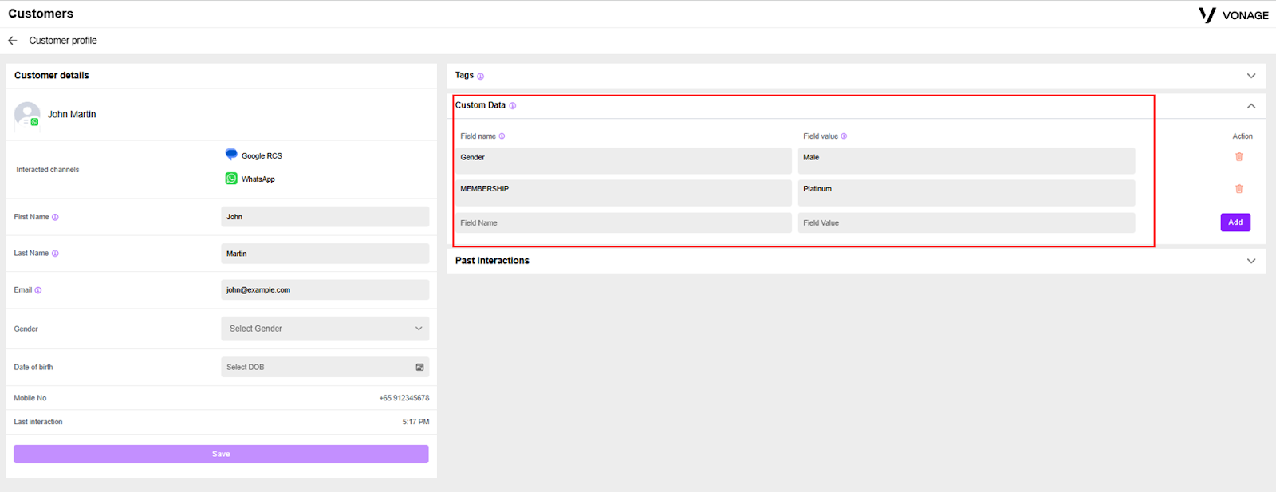
Task: Click the info icon next to Email
Action: tap(38, 290)
